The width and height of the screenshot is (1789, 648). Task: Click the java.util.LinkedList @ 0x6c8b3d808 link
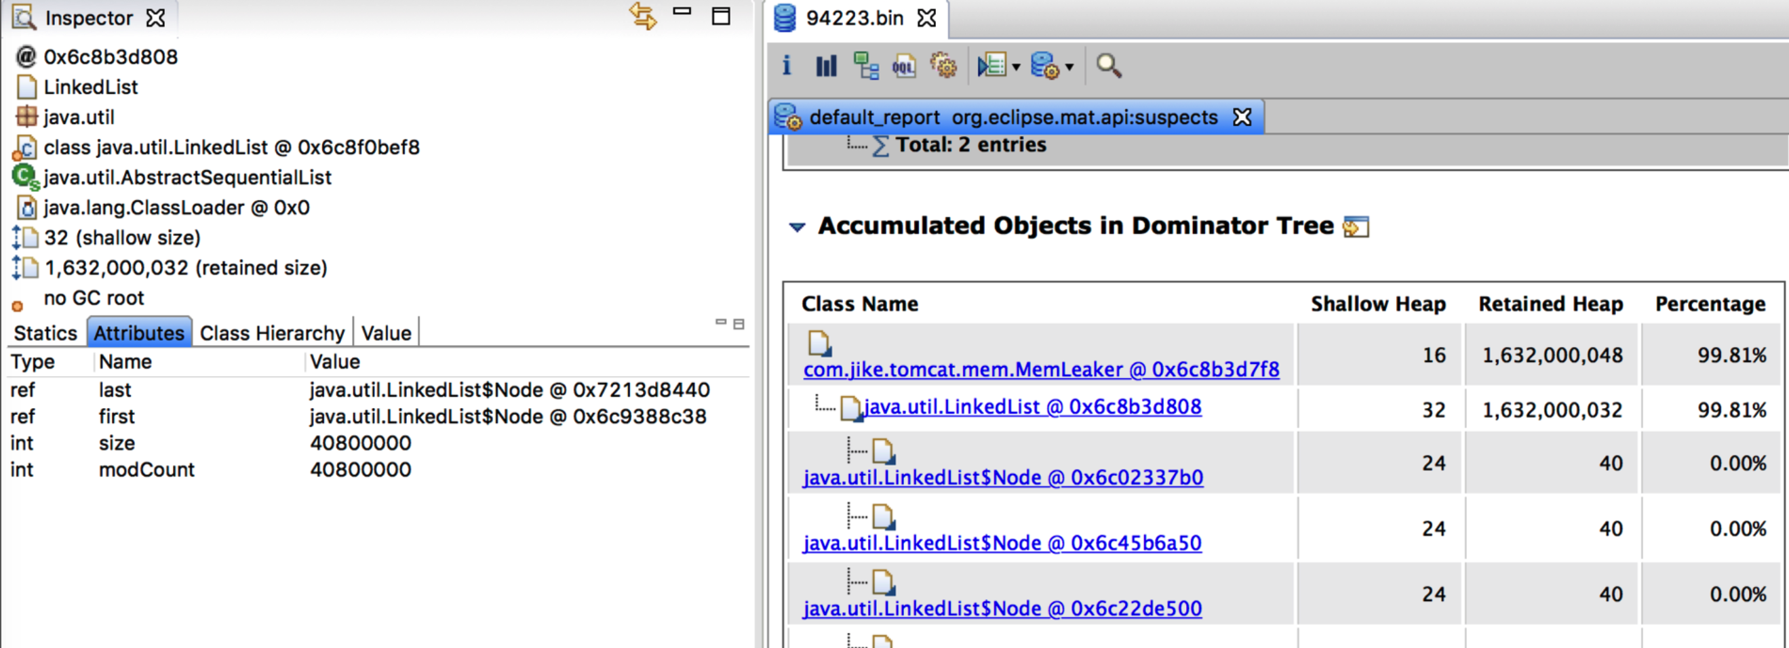coord(1032,407)
